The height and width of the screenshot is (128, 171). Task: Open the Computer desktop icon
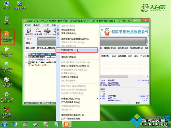point(7,5)
